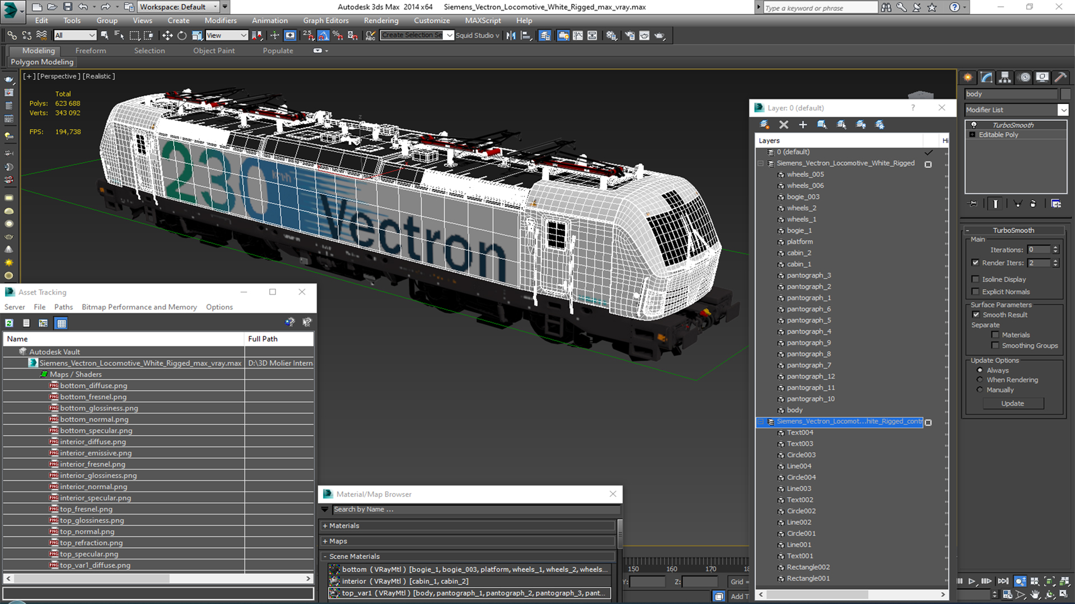The width and height of the screenshot is (1075, 604).
Task: Open the Motion command panel tab
Action: pyautogui.click(x=1025, y=77)
